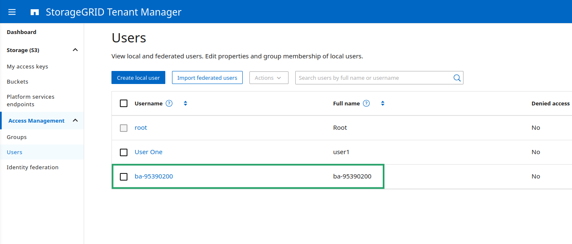Open the User One user link
This screenshot has width=572, height=244.
[148, 152]
